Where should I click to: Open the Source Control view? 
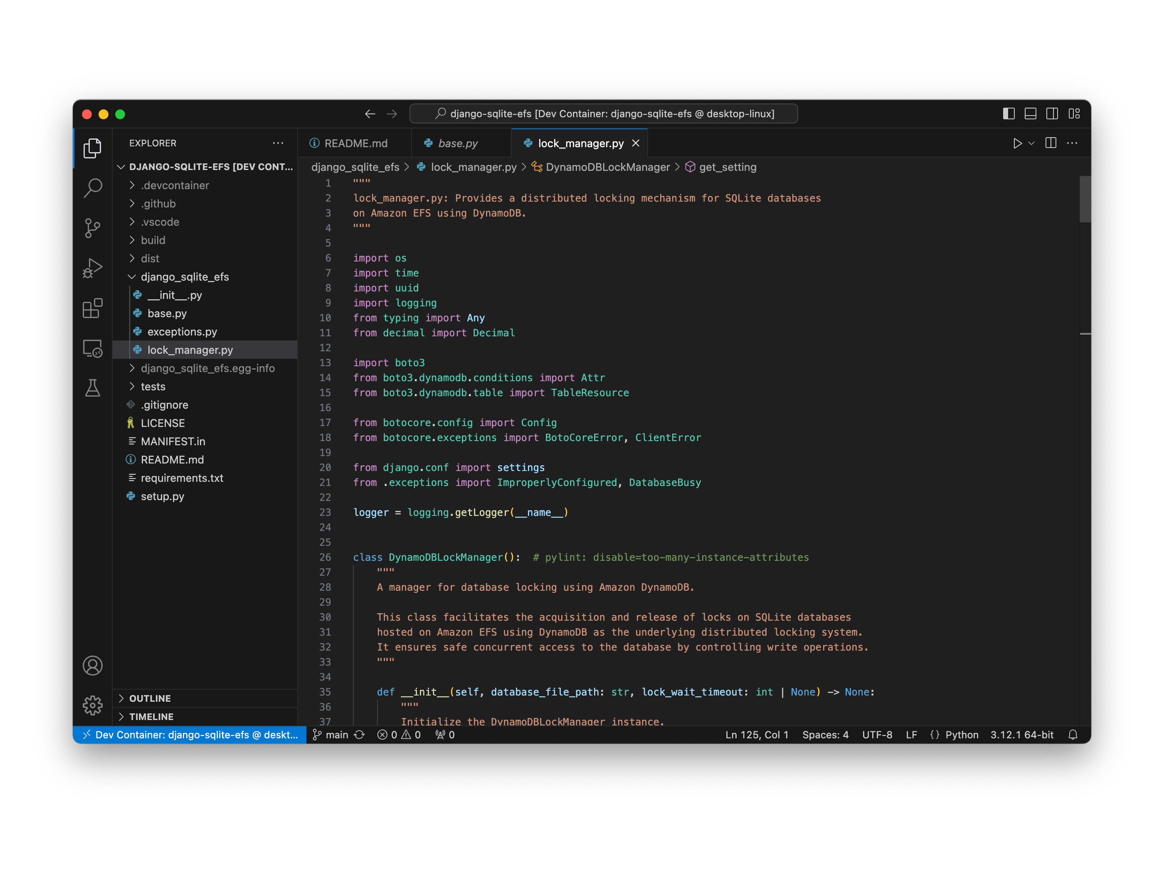[93, 228]
